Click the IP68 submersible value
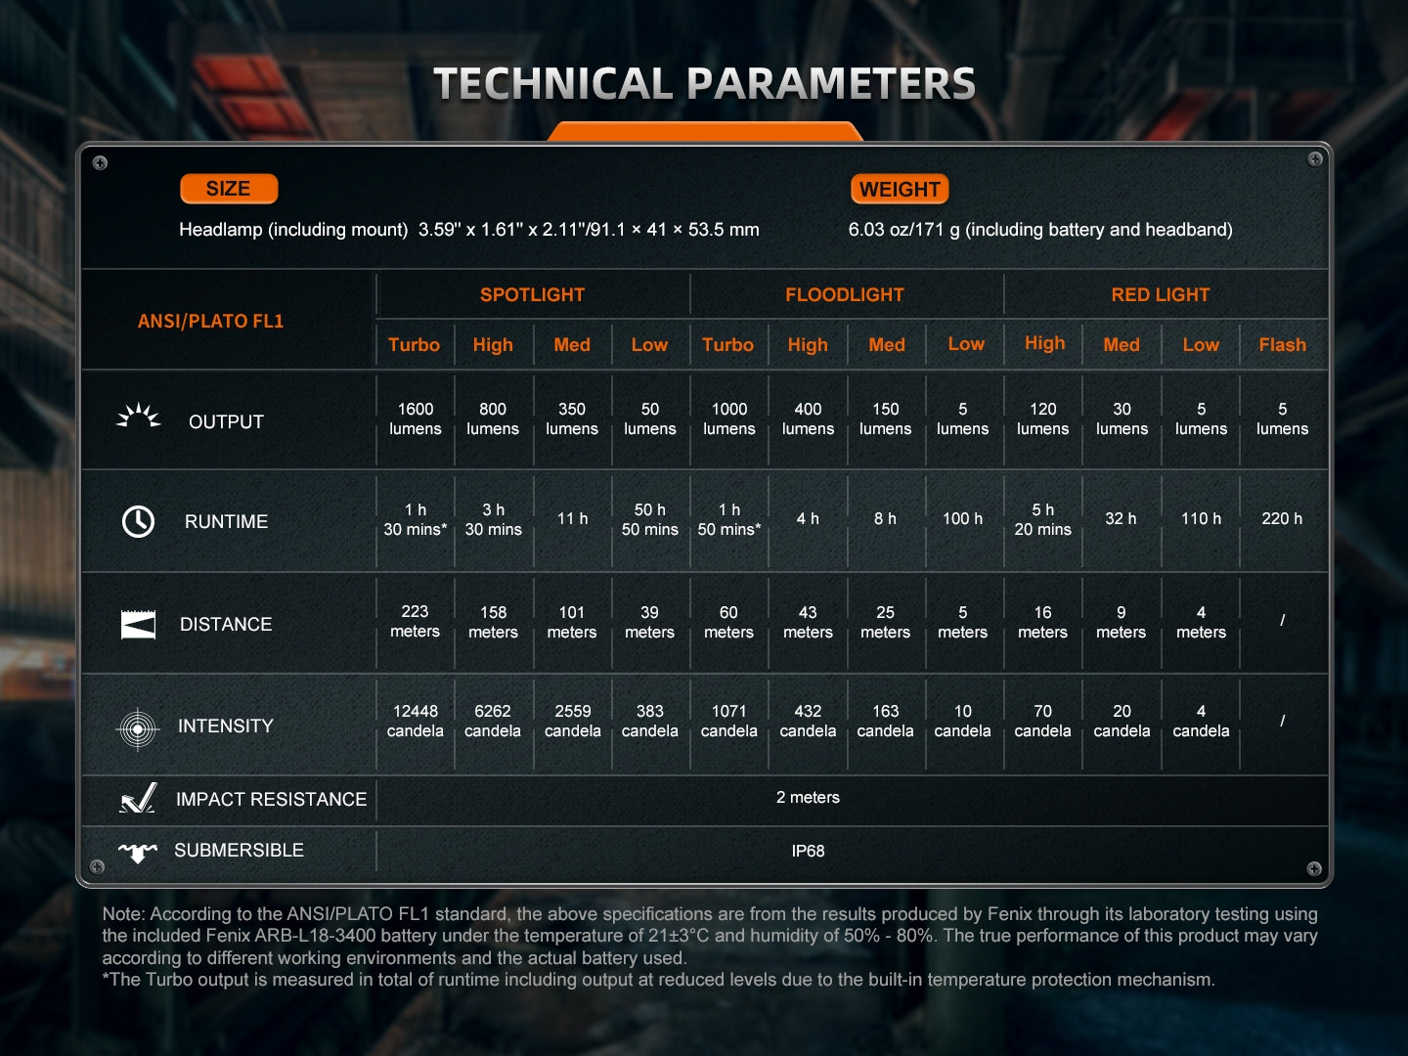This screenshot has height=1056, width=1408. (808, 851)
